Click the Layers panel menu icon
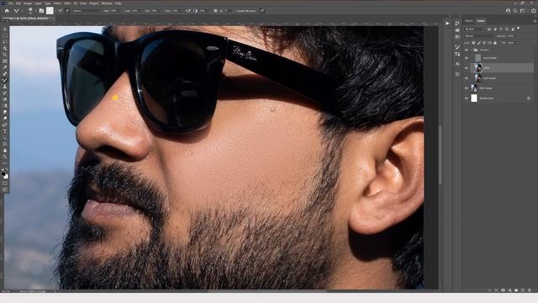This screenshot has width=538, height=303. (535, 21)
